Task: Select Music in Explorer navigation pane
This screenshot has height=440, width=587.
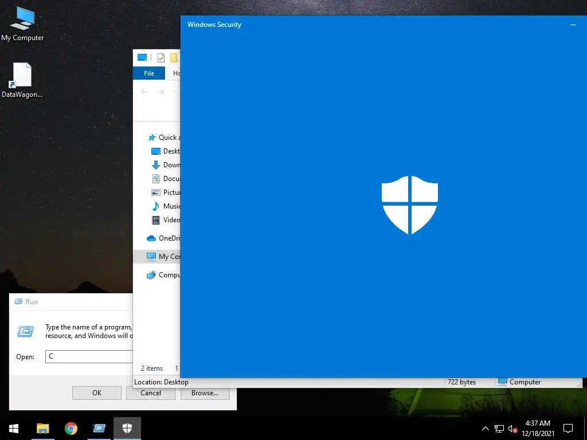Action: click(166, 206)
